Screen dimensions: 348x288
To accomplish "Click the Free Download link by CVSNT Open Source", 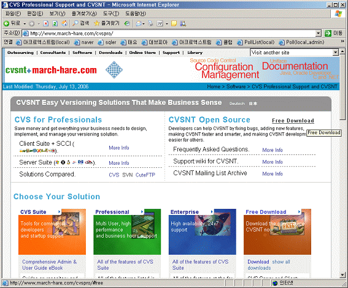I will point(293,121).
